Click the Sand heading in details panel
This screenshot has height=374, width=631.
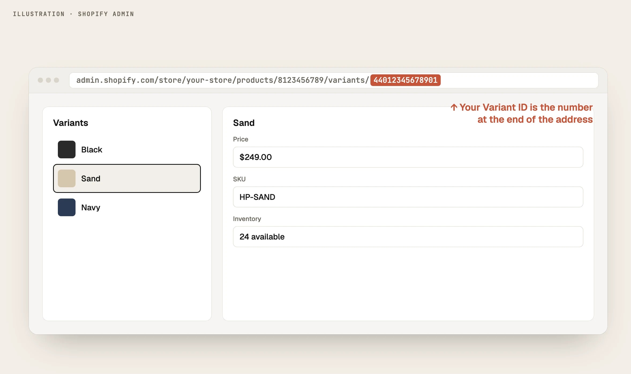click(x=244, y=123)
